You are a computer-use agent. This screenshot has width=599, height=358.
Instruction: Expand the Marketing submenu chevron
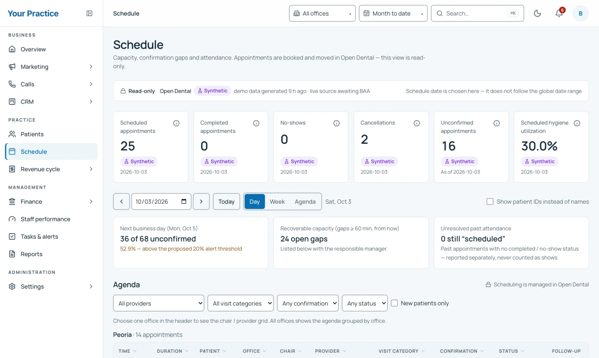coord(91,67)
